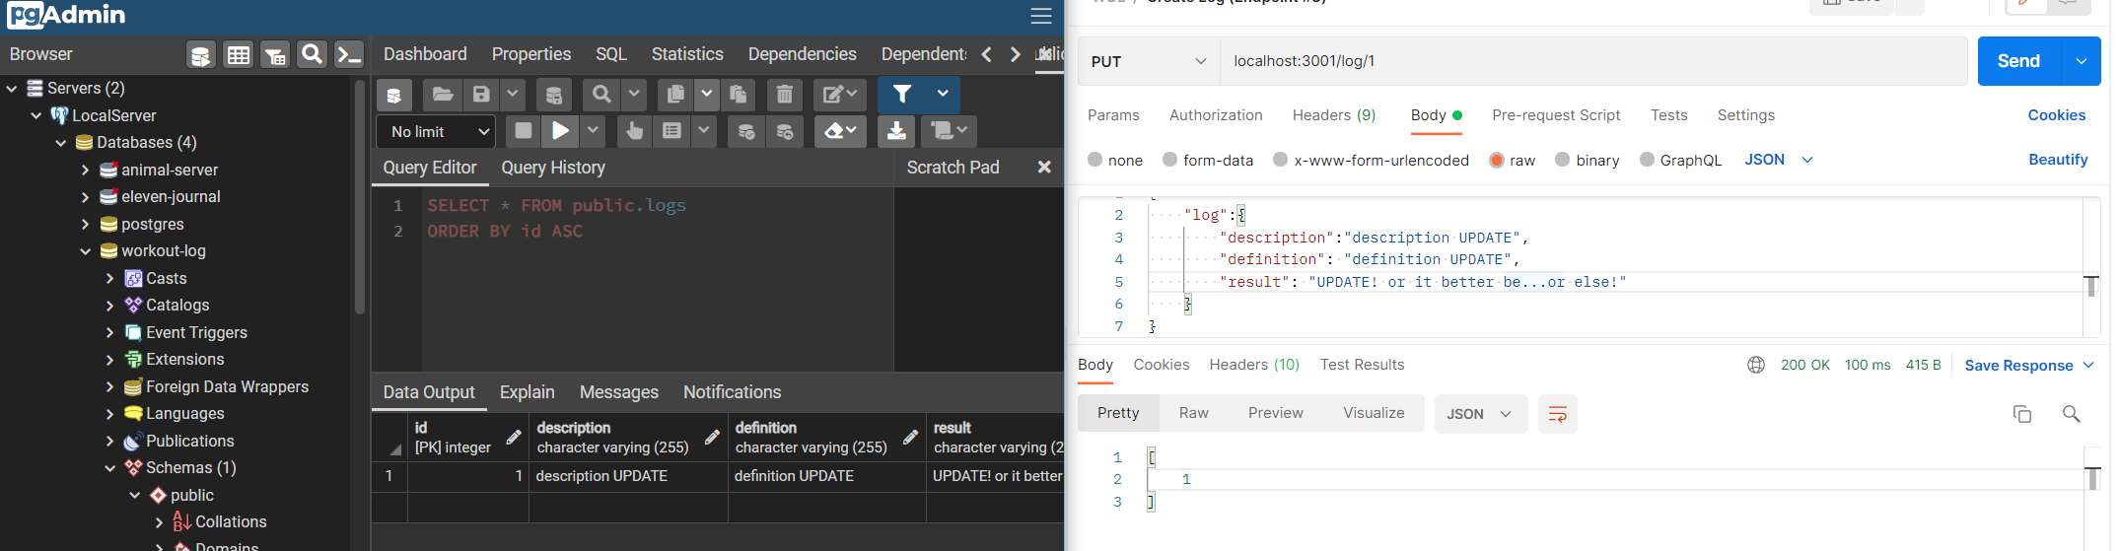The height and width of the screenshot is (551, 2119).
Task: Click the Macros scroll icon
Action: (x=949, y=131)
